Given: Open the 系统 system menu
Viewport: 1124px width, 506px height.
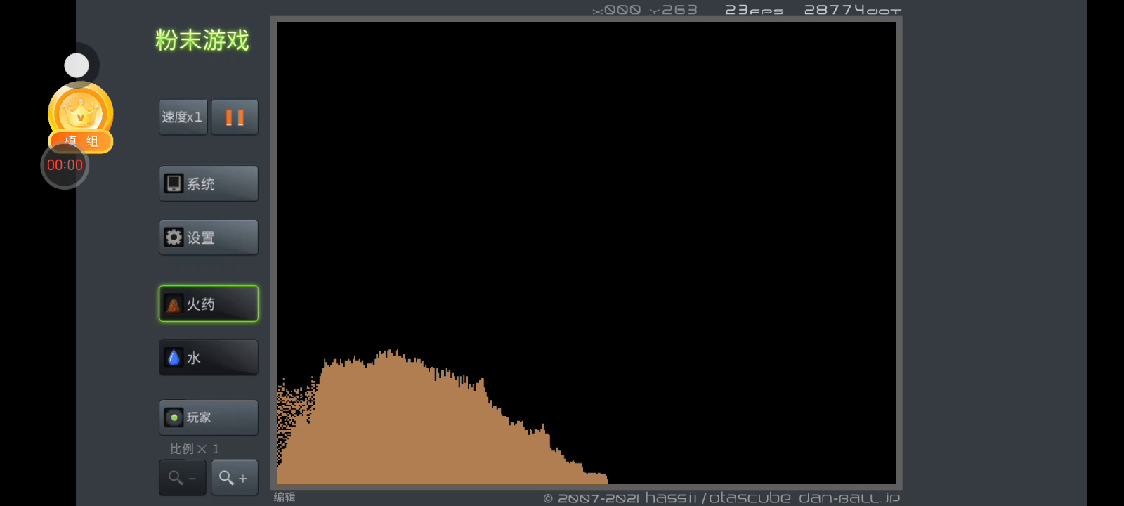Looking at the screenshot, I should [x=209, y=184].
